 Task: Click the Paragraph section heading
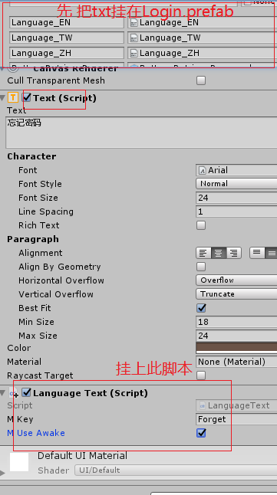(33, 239)
